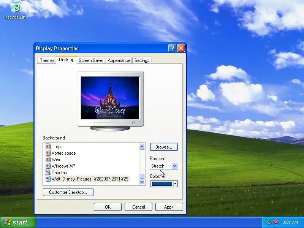Viewport: 304px width, 228px height.
Task: Open Customize Desktop options
Action: click(x=68, y=192)
